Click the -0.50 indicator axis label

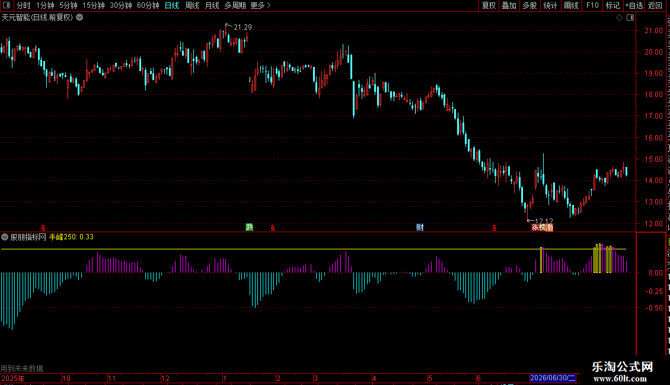click(x=654, y=308)
